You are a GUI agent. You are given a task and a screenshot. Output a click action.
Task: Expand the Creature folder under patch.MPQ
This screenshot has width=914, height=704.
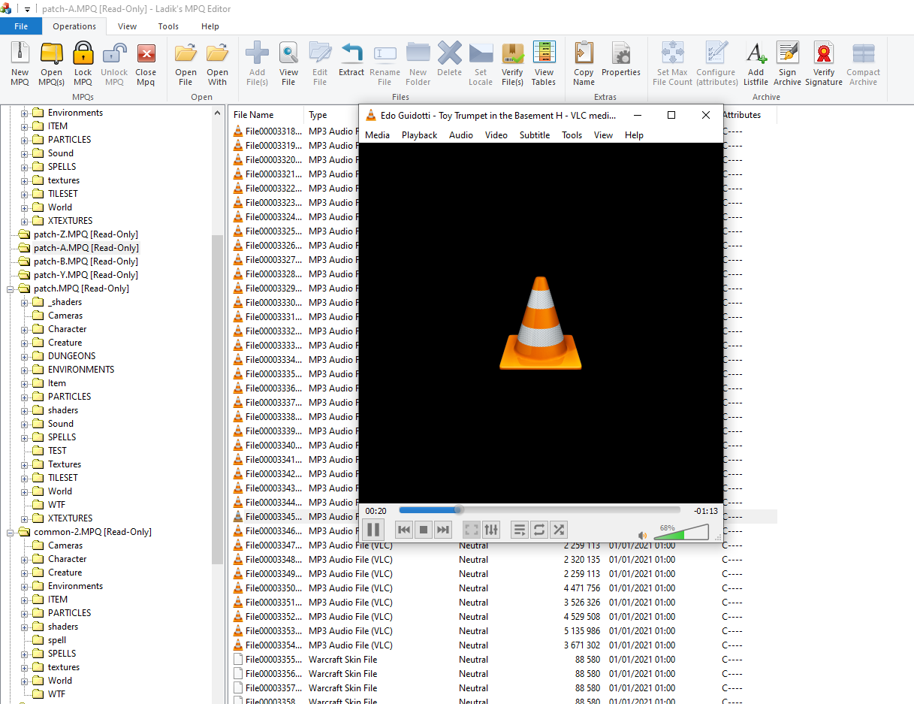pos(25,343)
